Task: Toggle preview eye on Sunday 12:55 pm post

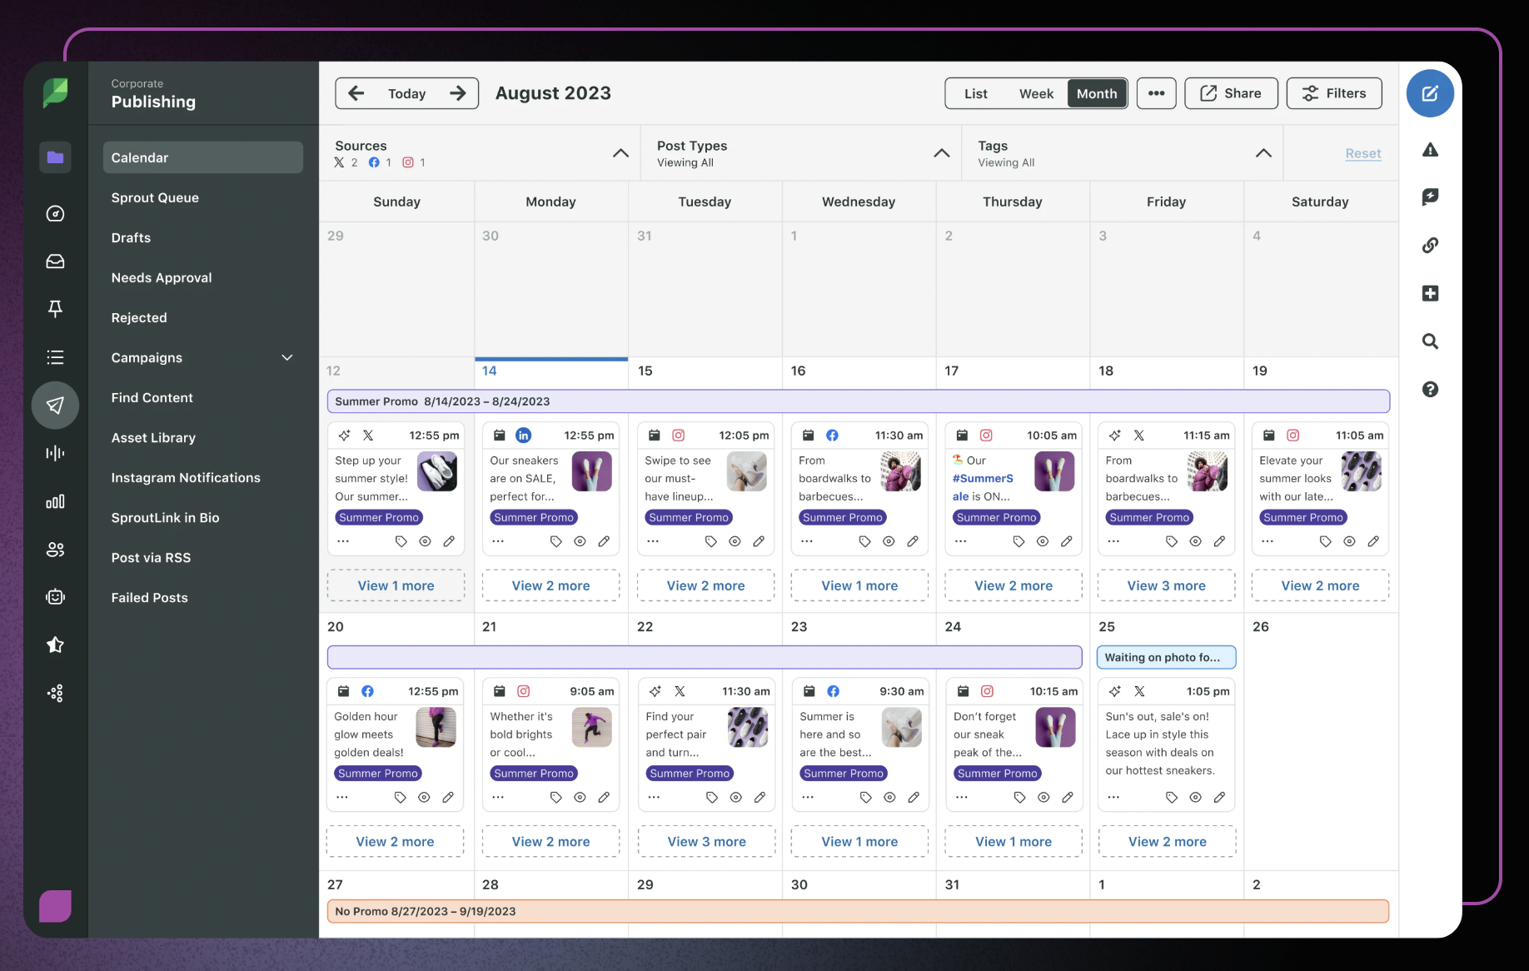Action: point(425,541)
